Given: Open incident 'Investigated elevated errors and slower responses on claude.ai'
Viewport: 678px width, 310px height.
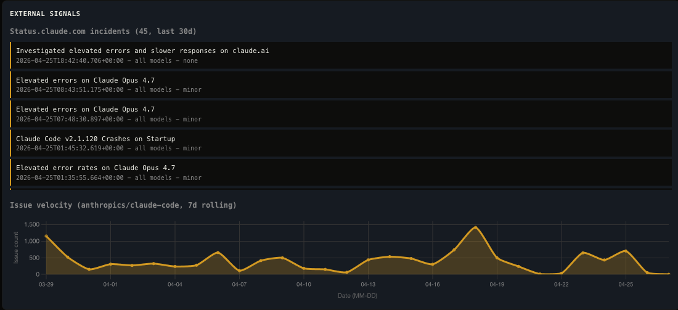Looking at the screenshot, I should point(341,55).
